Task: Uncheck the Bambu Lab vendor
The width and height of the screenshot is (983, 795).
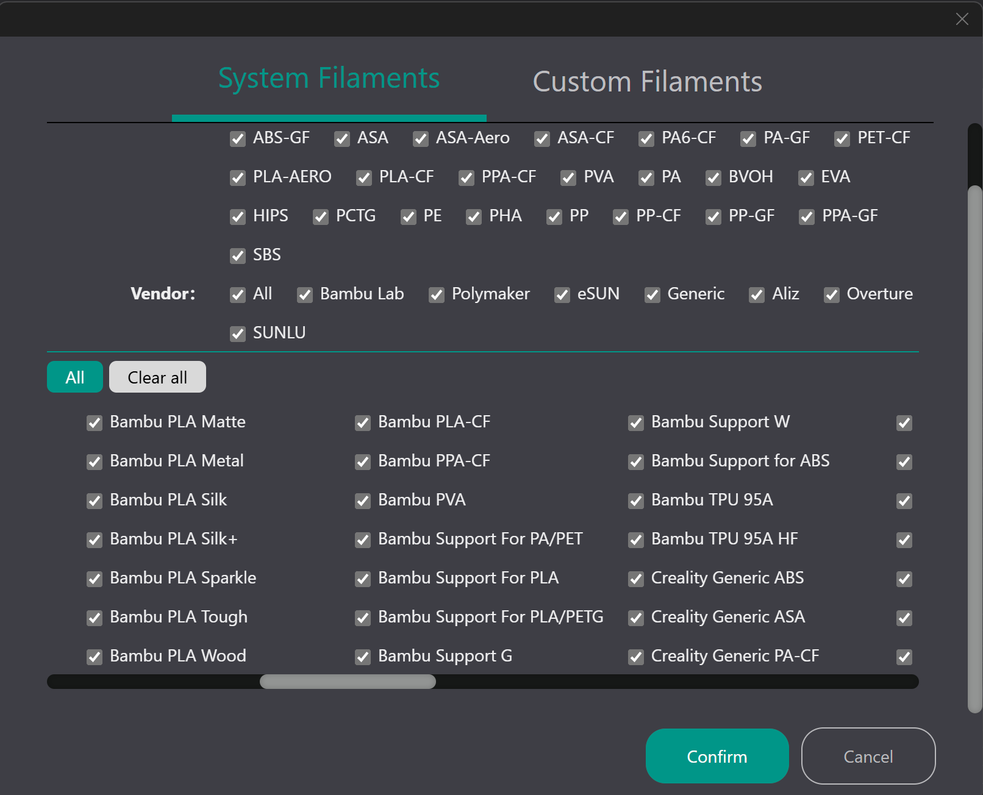Action: [305, 295]
